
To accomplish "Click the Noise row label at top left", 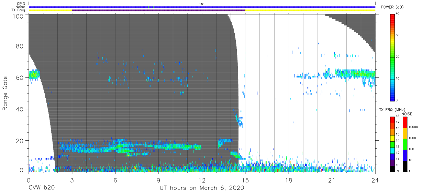I will (20, 7).
